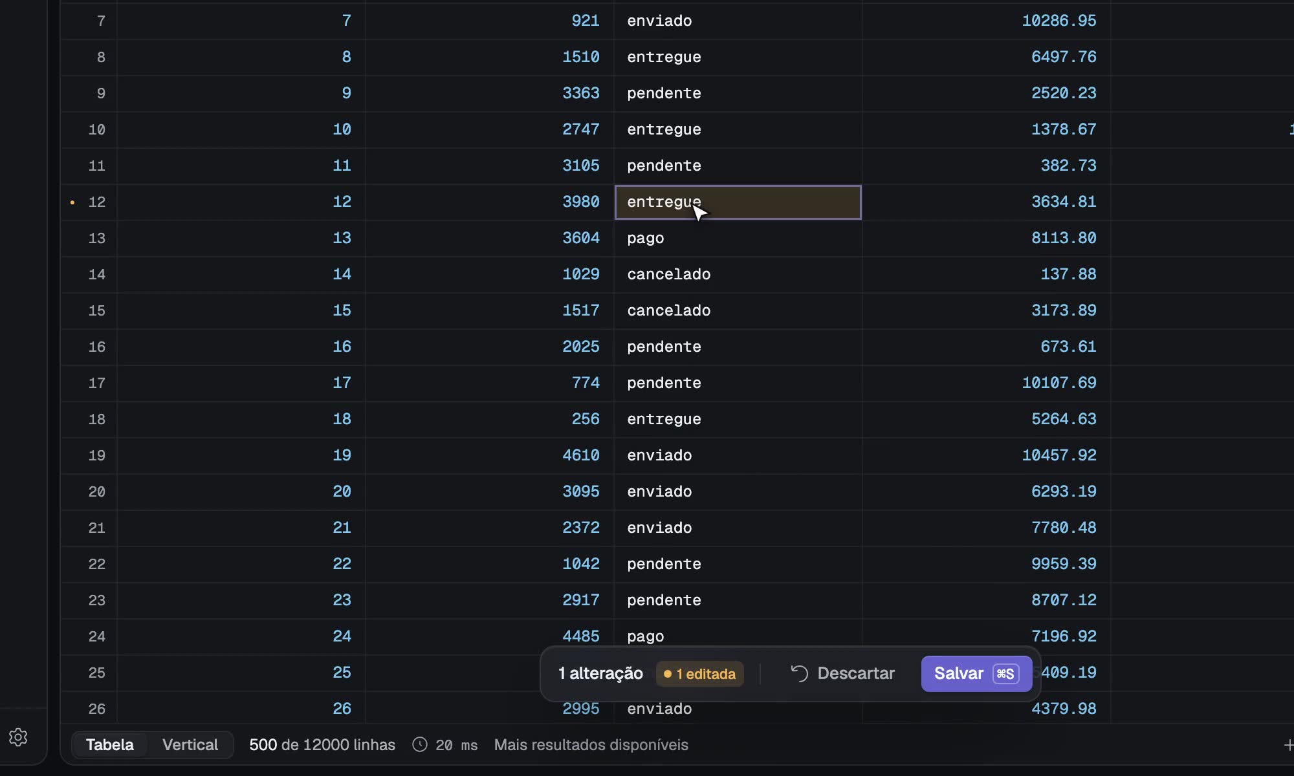1294x776 pixels.
Task: Switch to Vertical view
Action: 190,745
